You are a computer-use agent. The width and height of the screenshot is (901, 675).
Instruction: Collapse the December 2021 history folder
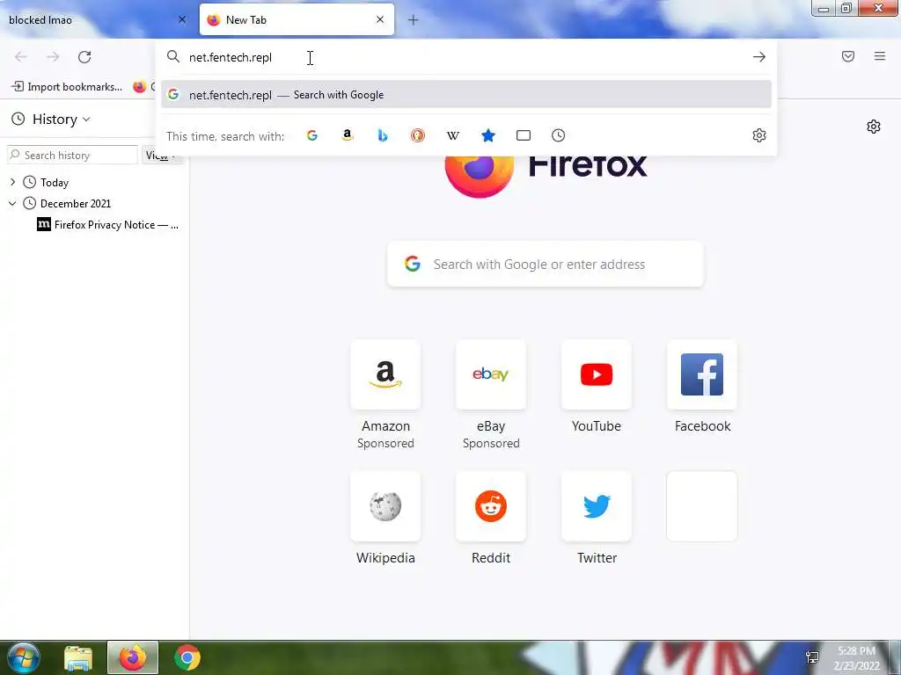[12, 203]
